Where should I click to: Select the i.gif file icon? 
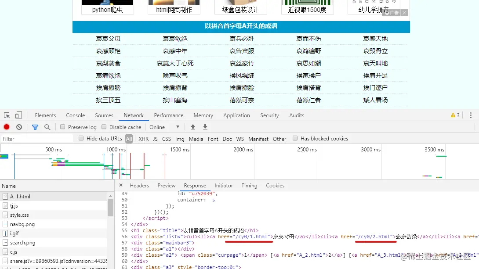point(5,233)
